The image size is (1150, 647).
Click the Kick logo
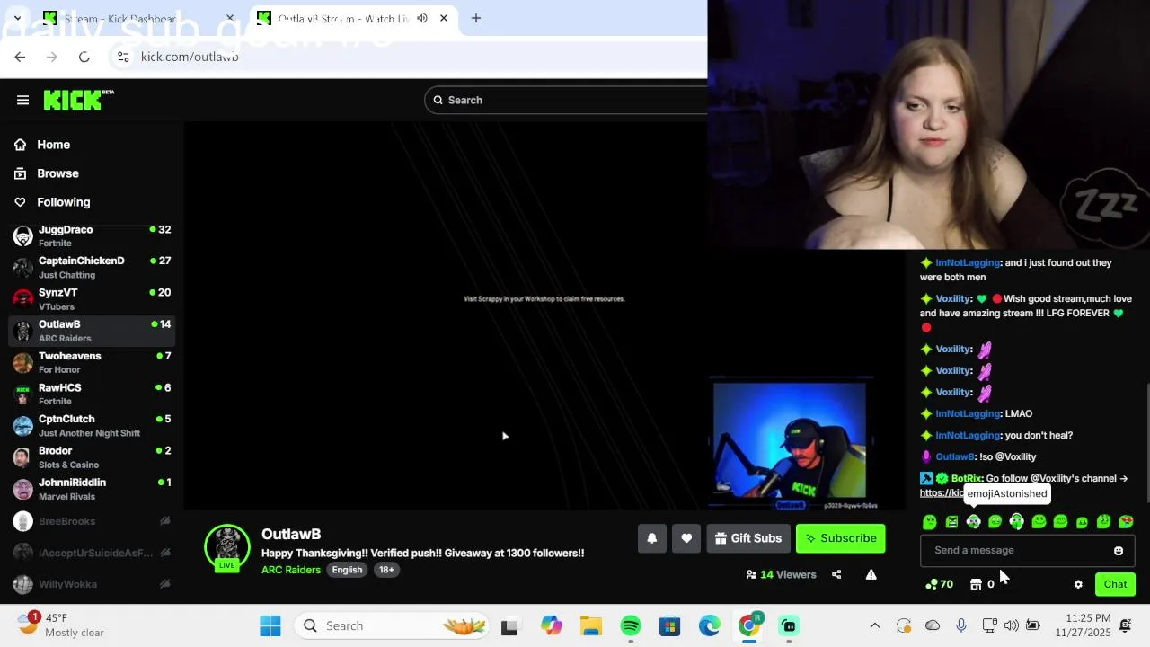pos(78,100)
